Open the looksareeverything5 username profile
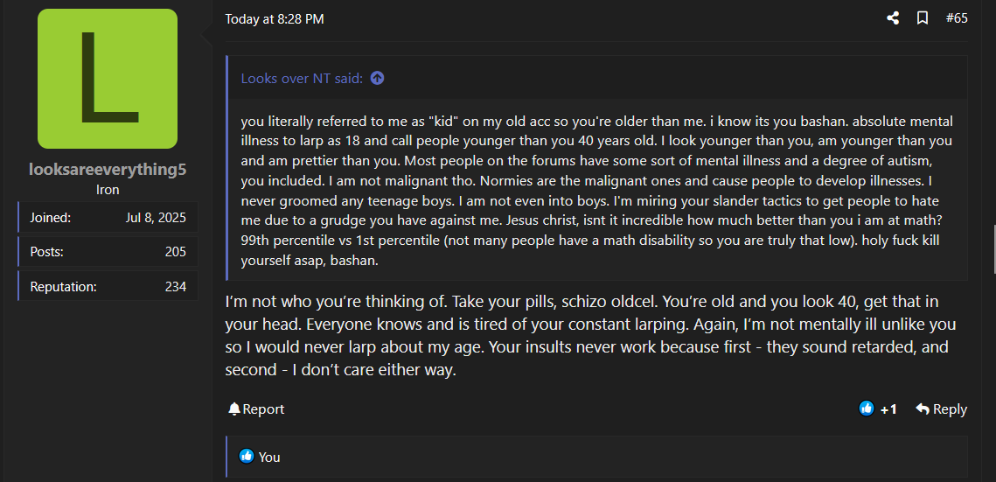This screenshot has width=996, height=482. click(108, 170)
